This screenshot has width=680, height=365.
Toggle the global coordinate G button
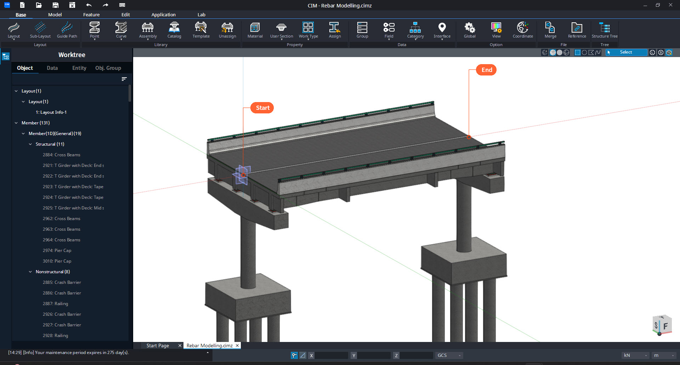[661, 52]
